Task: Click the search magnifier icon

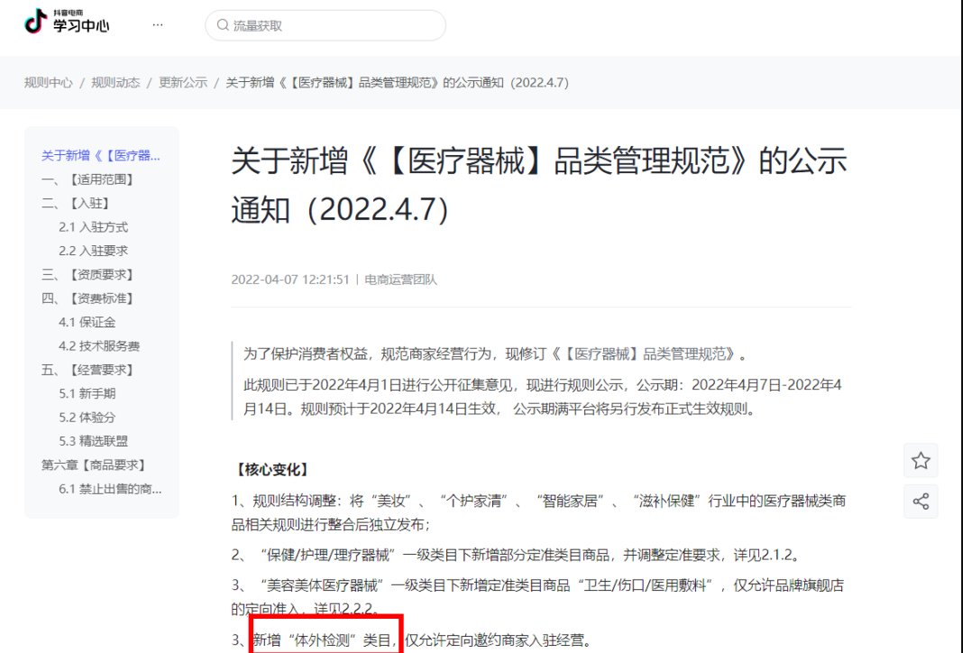Action: click(x=222, y=26)
